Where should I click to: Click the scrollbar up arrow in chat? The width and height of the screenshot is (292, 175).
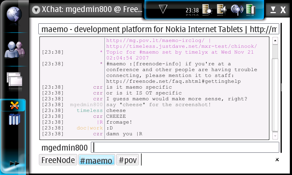click(x=275, y=40)
